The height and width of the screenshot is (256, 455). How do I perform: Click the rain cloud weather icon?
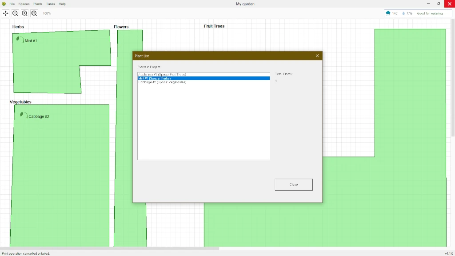[x=388, y=13]
